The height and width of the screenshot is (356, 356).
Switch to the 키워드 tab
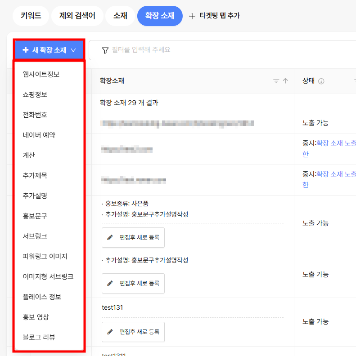(31, 16)
